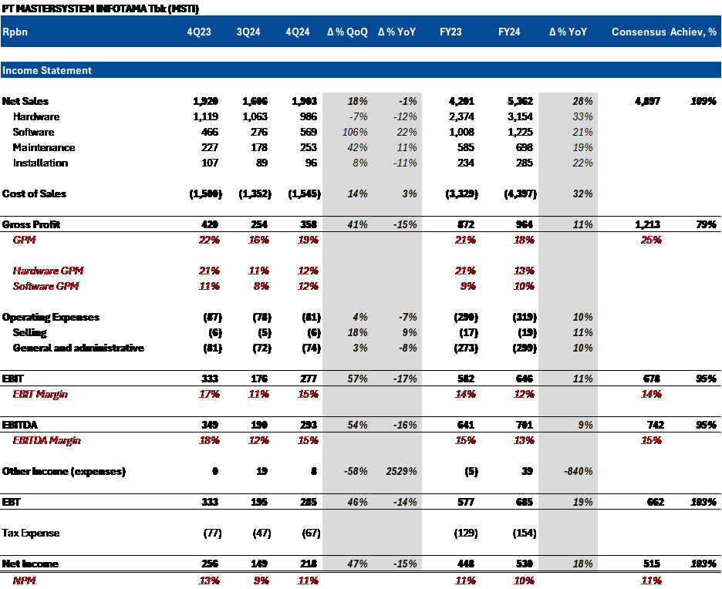
Task: Select Tax Expense 4Q23 value '(77)'
Action: (212, 533)
